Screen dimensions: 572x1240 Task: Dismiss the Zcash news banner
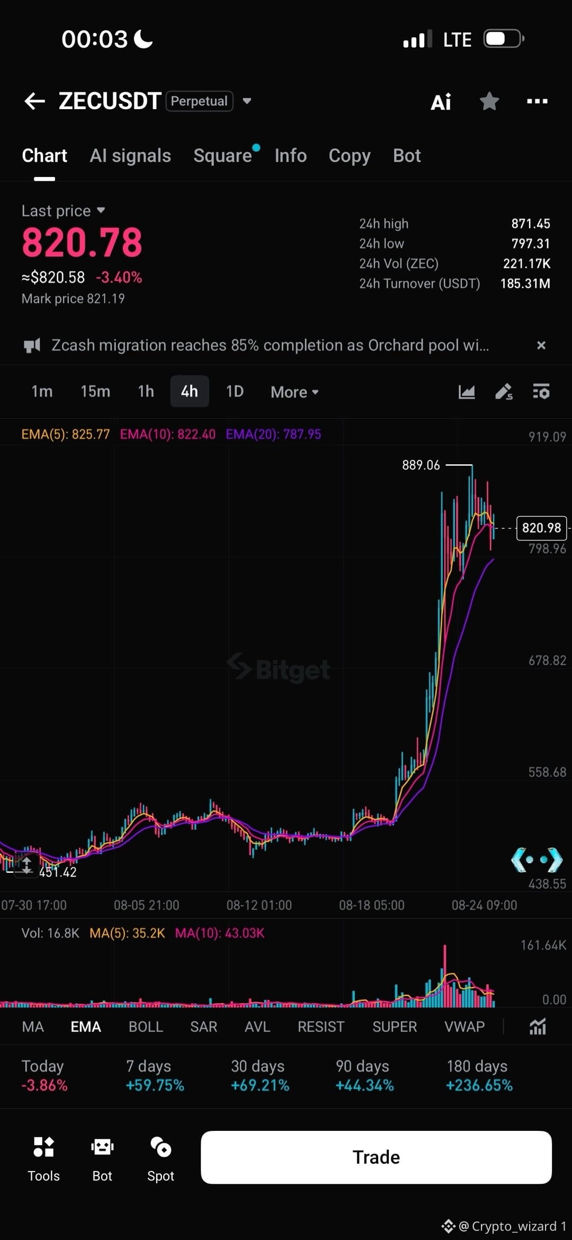pyautogui.click(x=541, y=346)
